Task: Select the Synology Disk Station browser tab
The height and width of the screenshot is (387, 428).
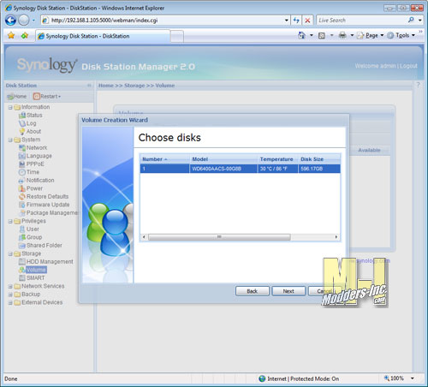Action: click(x=103, y=36)
